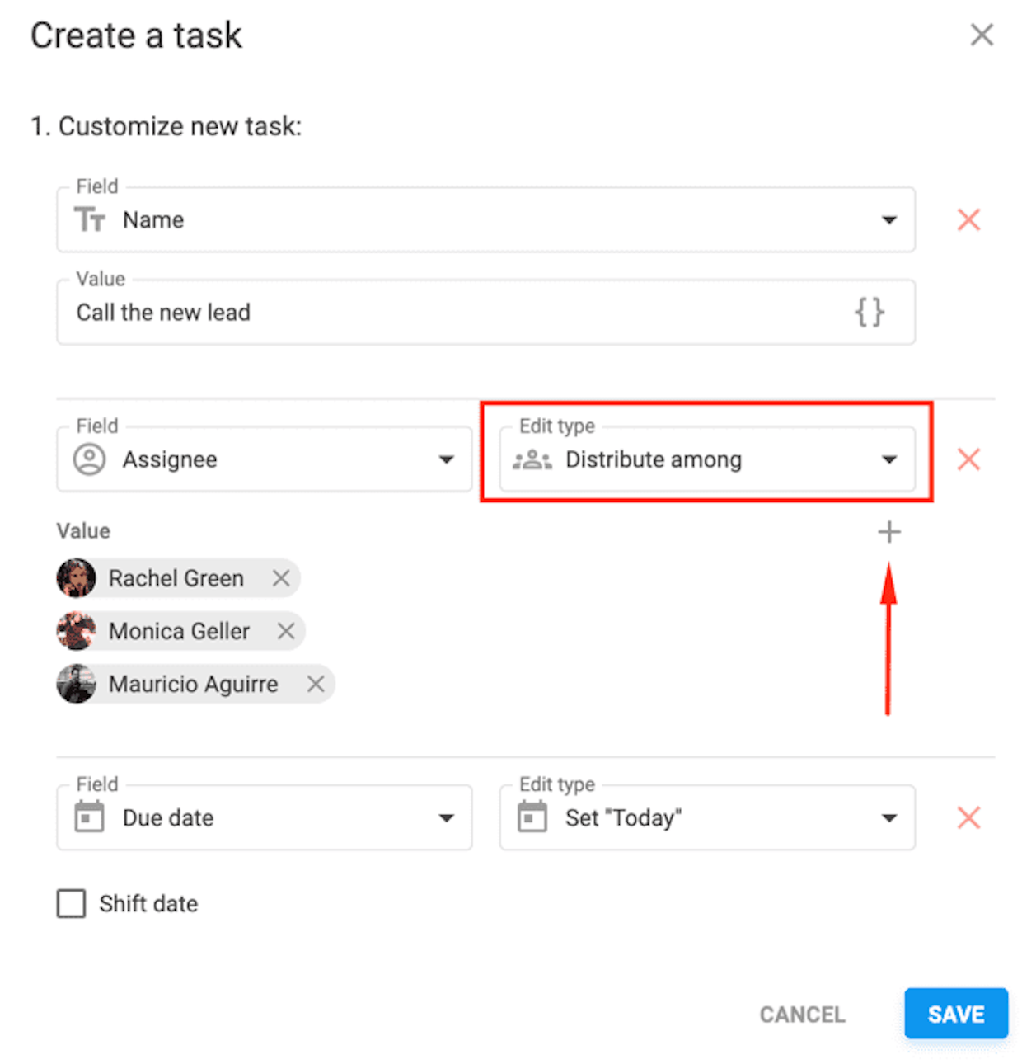Viewport: 1022px width, 1064px height.
Task: Remove Mauricio Aguirre from the list
Action: [316, 684]
